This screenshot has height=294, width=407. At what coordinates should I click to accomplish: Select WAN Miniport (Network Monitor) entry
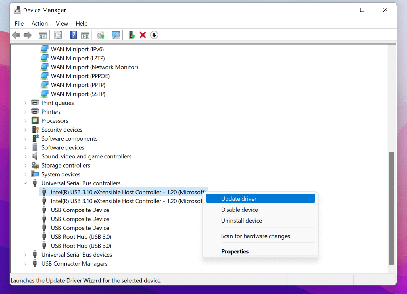94,67
